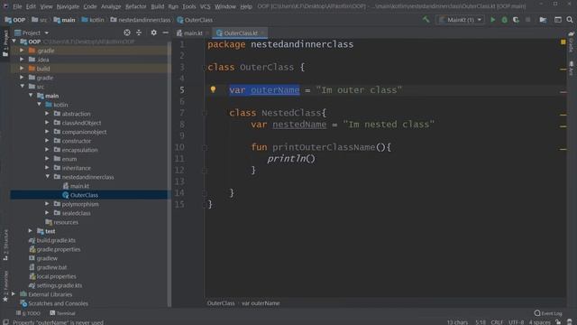The image size is (577, 325).
Task: Click the yellow inspection warning indicator
Action: tap(563, 42)
